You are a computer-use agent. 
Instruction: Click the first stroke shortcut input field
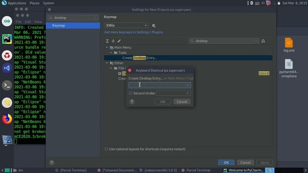(x=160, y=85)
